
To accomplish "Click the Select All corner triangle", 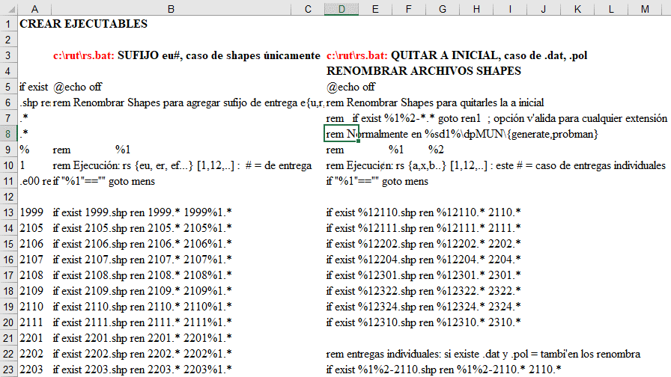I will pyautogui.click(x=8, y=8).
